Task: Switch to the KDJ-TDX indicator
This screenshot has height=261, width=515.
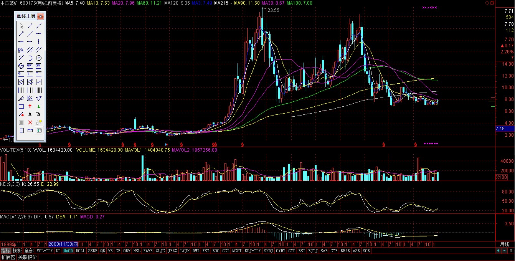Action: coord(253,251)
